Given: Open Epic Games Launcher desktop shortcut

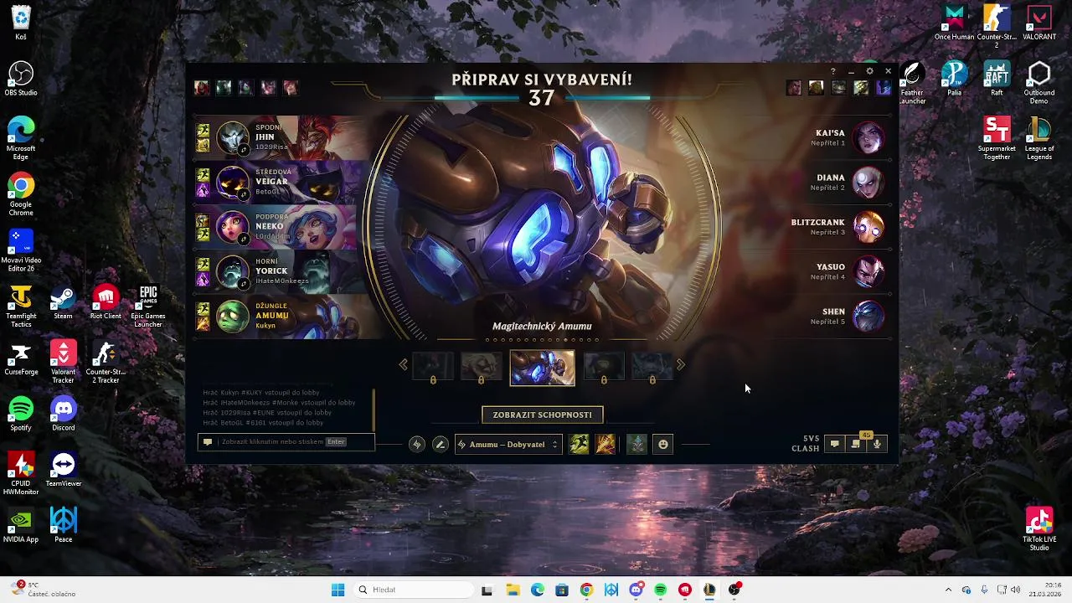Looking at the screenshot, I should [148, 306].
